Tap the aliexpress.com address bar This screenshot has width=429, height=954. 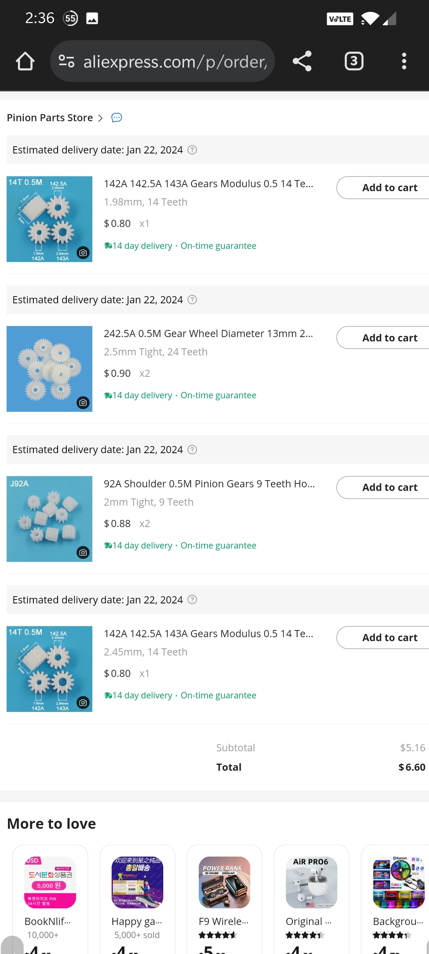tap(175, 61)
